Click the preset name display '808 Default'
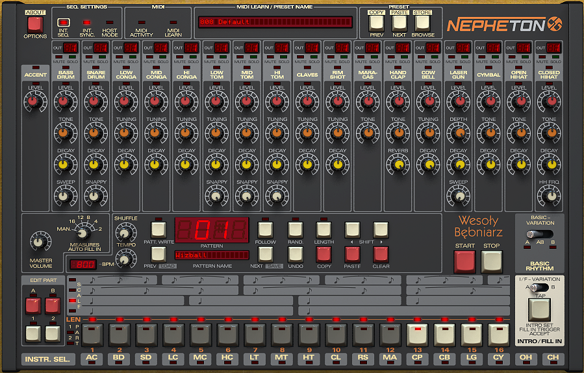Viewport: 584px width, 373px height. click(275, 22)
